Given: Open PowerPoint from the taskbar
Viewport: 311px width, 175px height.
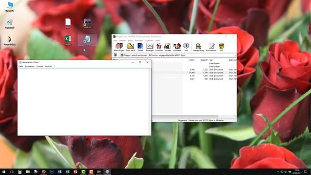Looking at the screenshot, I should click(x=75, y=172).
